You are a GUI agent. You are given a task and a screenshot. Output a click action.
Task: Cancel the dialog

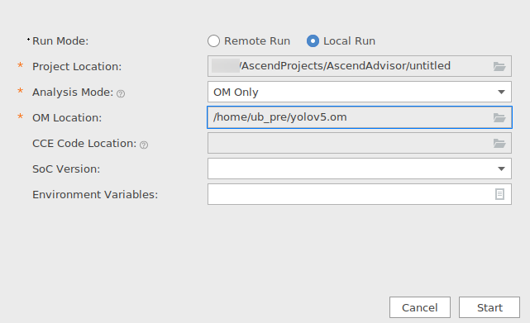pos(420,307)
